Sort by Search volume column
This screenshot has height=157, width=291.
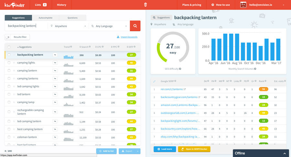(x=84, y=47)
